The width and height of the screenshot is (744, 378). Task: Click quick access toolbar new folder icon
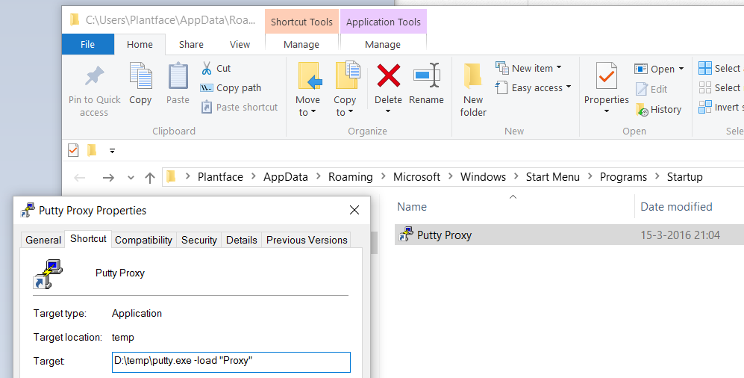click(92, 151)
